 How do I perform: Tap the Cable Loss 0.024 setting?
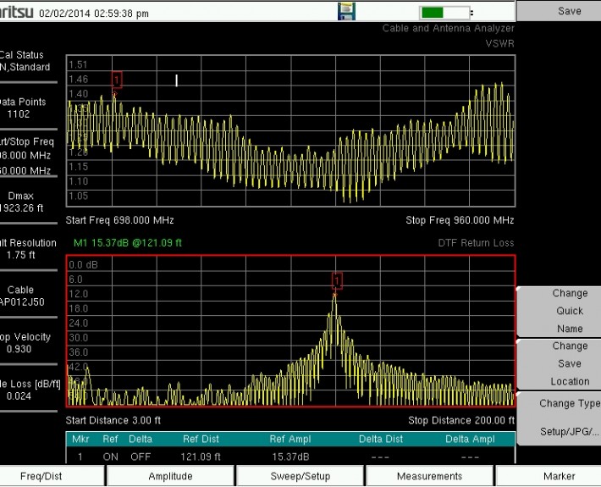(x=27, y=389)
